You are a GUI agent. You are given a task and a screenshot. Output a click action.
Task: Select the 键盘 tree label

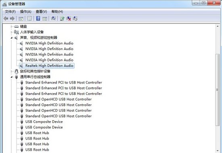pos(23,26)
